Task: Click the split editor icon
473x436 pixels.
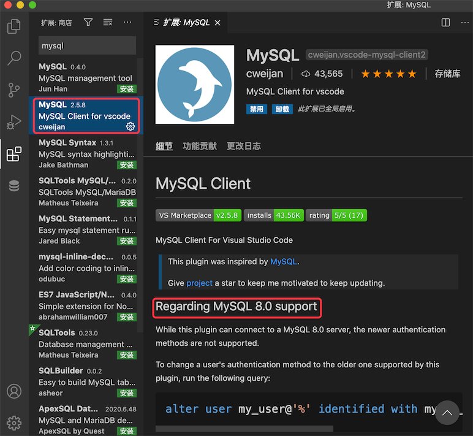Action: pyautogui.click(x=445, y=23)
